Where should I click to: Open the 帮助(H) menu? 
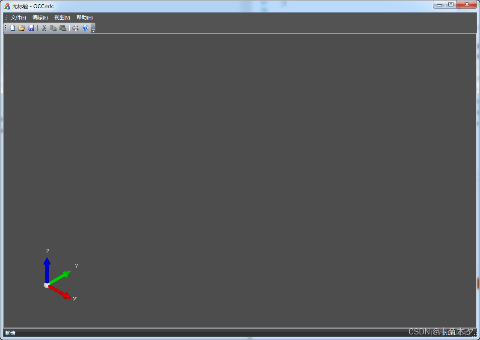click(x=84, y=18)
